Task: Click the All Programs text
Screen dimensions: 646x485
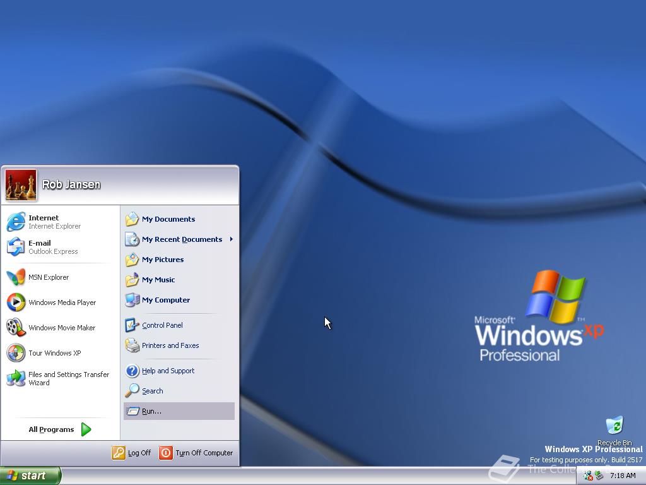Action: click(x=51, y=429)
